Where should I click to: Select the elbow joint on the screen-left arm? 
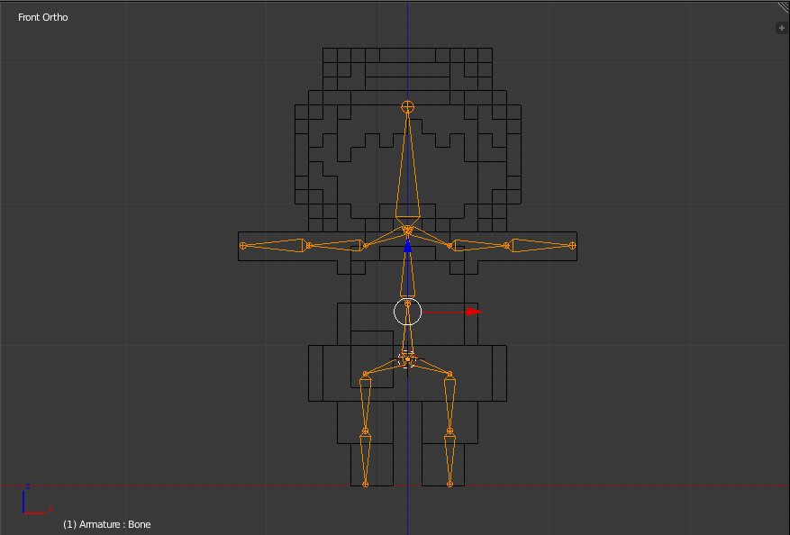[x=309, y=246]
